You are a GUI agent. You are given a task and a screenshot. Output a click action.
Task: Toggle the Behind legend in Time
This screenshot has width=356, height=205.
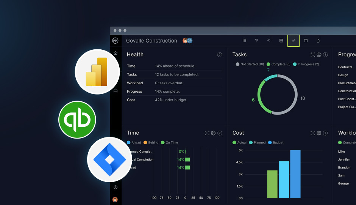pos(151,142)
